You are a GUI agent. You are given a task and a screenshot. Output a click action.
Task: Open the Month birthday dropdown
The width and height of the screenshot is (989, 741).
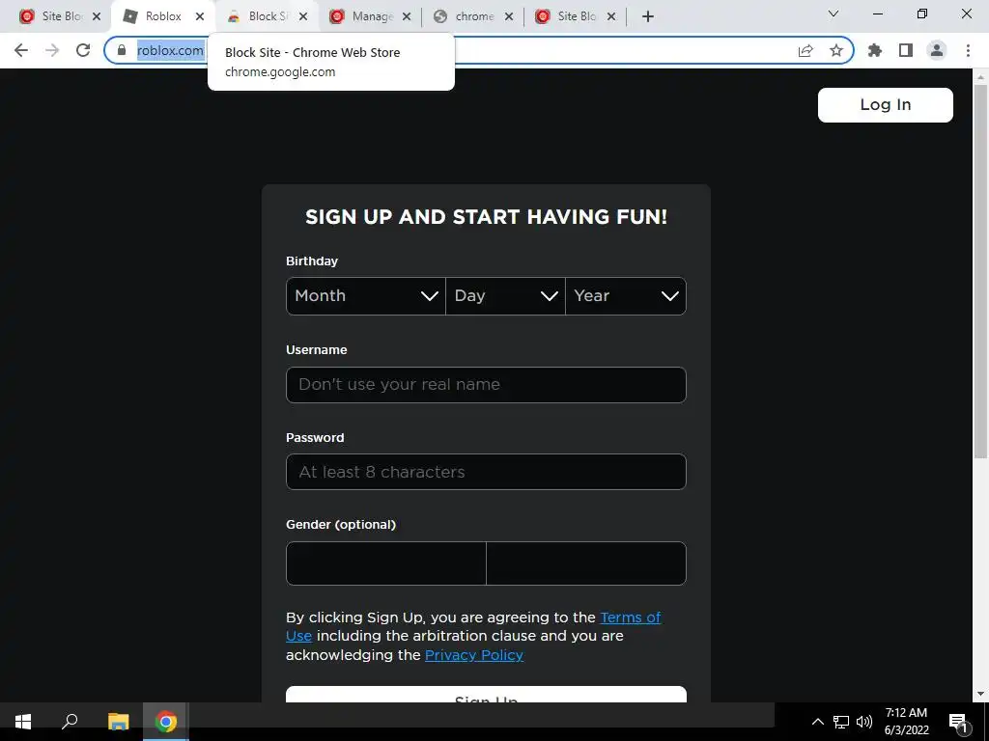(x=366, y=295)
